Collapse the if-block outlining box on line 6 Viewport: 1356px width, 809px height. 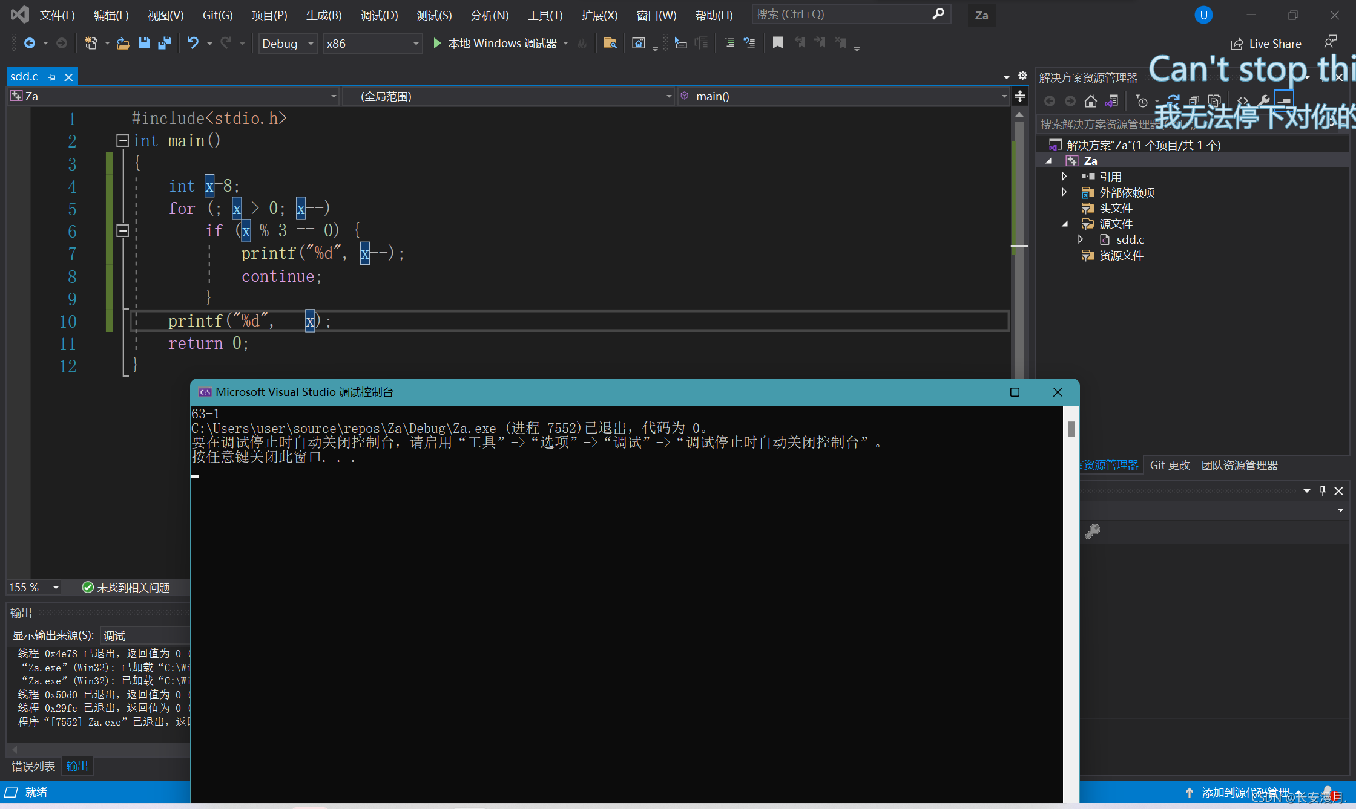coord(123,230)
